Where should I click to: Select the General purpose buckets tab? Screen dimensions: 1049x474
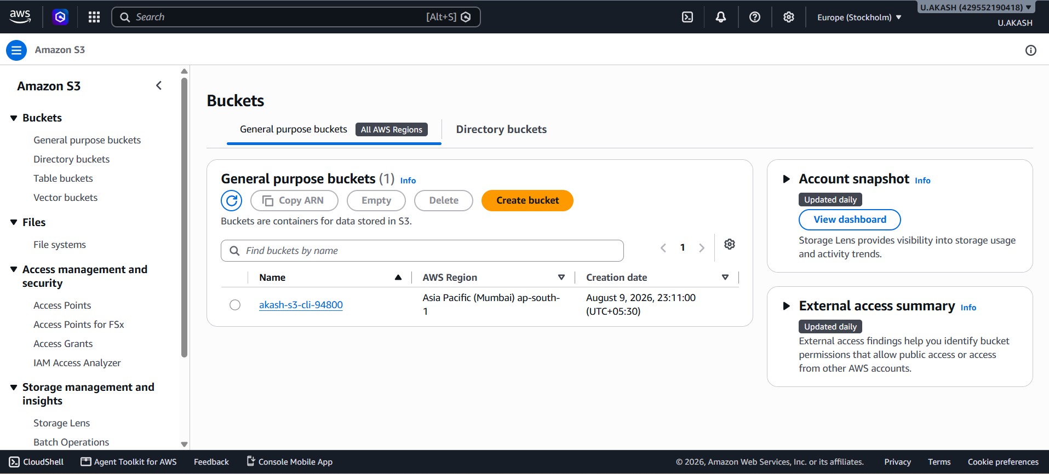coord(334,130)
